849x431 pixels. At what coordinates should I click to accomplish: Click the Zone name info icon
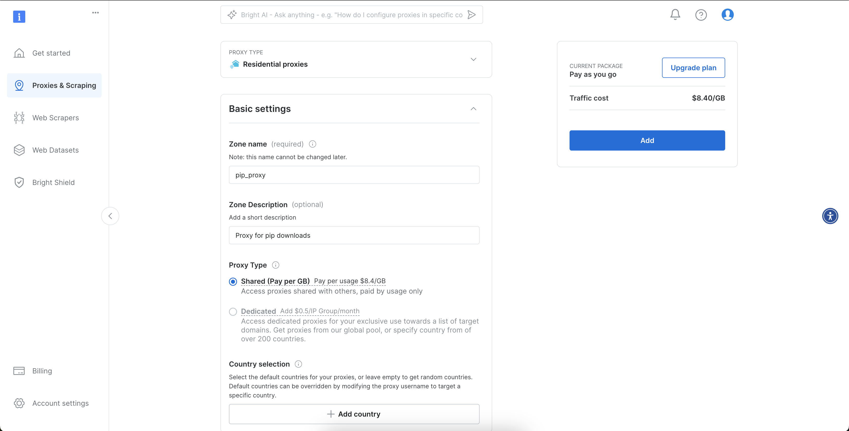313,144
